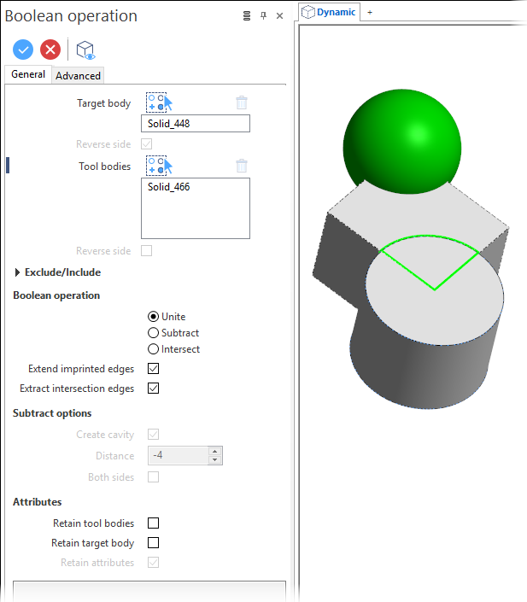Enable the Retain target body checkbox
Screen dimensions: 527x602
(153, 542)
